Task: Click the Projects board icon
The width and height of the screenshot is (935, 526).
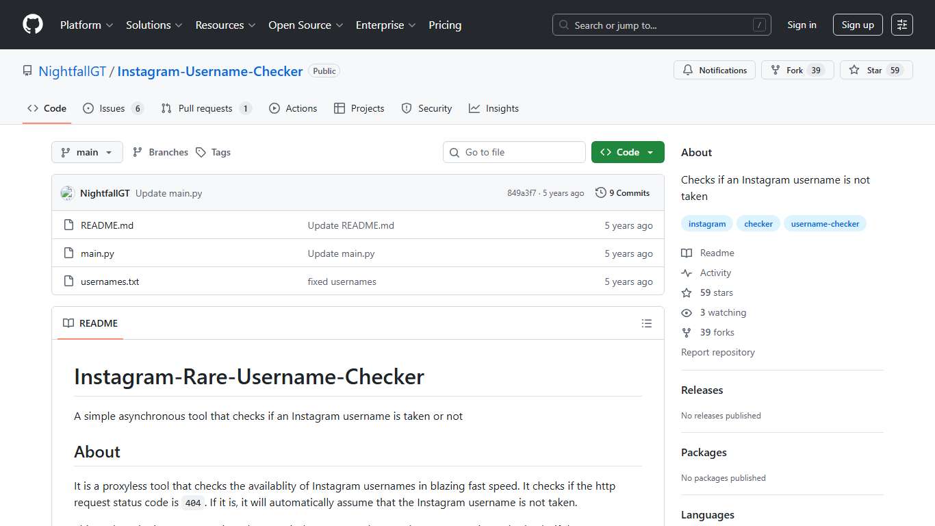Action: 339,108
